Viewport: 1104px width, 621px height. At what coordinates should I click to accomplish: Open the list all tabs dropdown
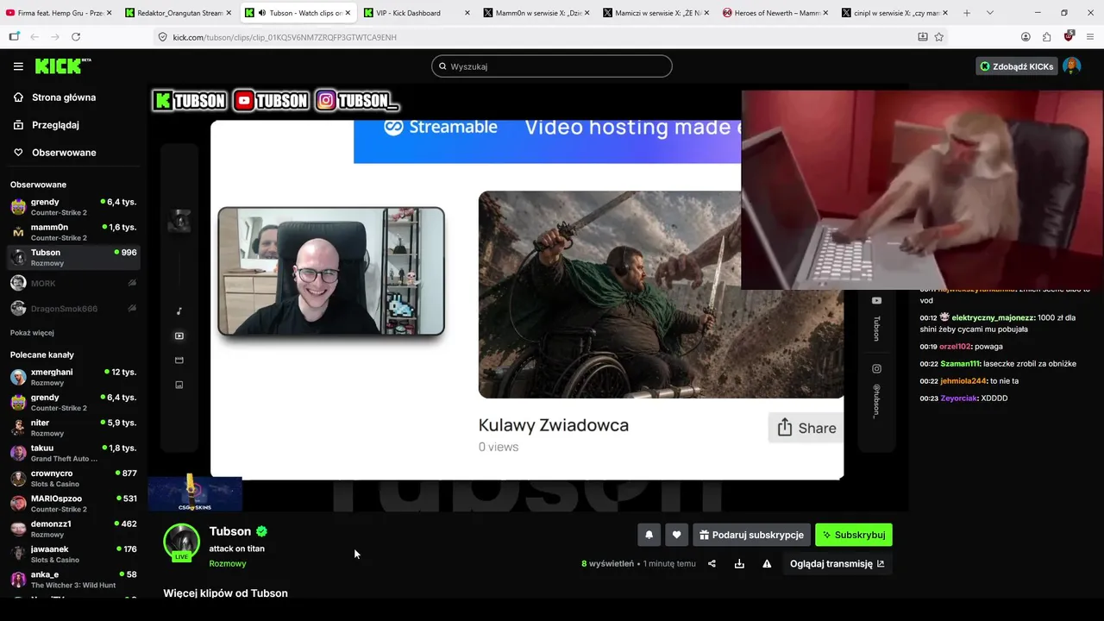coord(989,13)
